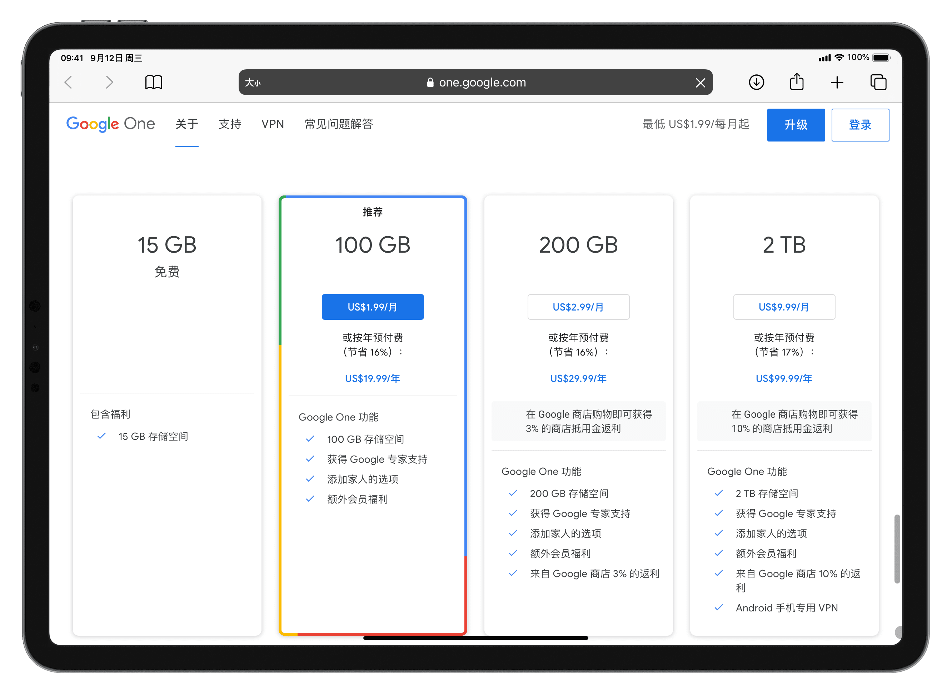Click 额外会员福利 in 200 GB card
This screenshot has height=695, width=952.
point(560,553)
